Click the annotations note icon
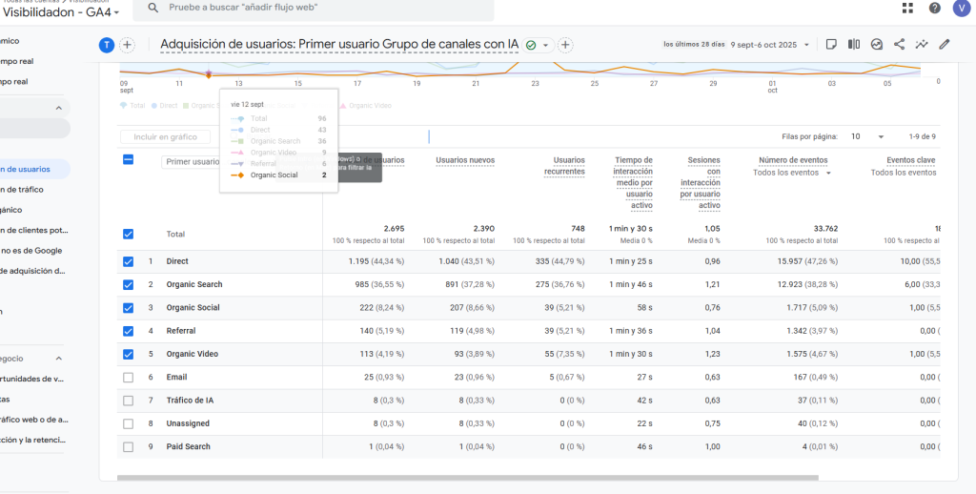The width and height of the screenshot is (976, 494). tap(831, 44)
